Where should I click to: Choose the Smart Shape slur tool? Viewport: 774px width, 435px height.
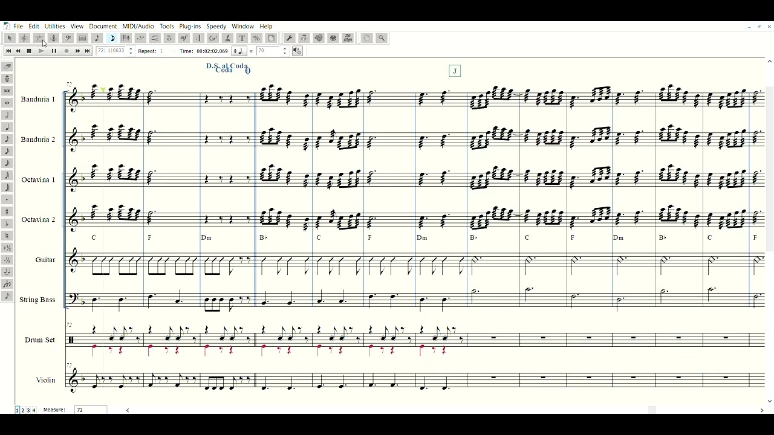pyautogui.click(x=155, y=38)
